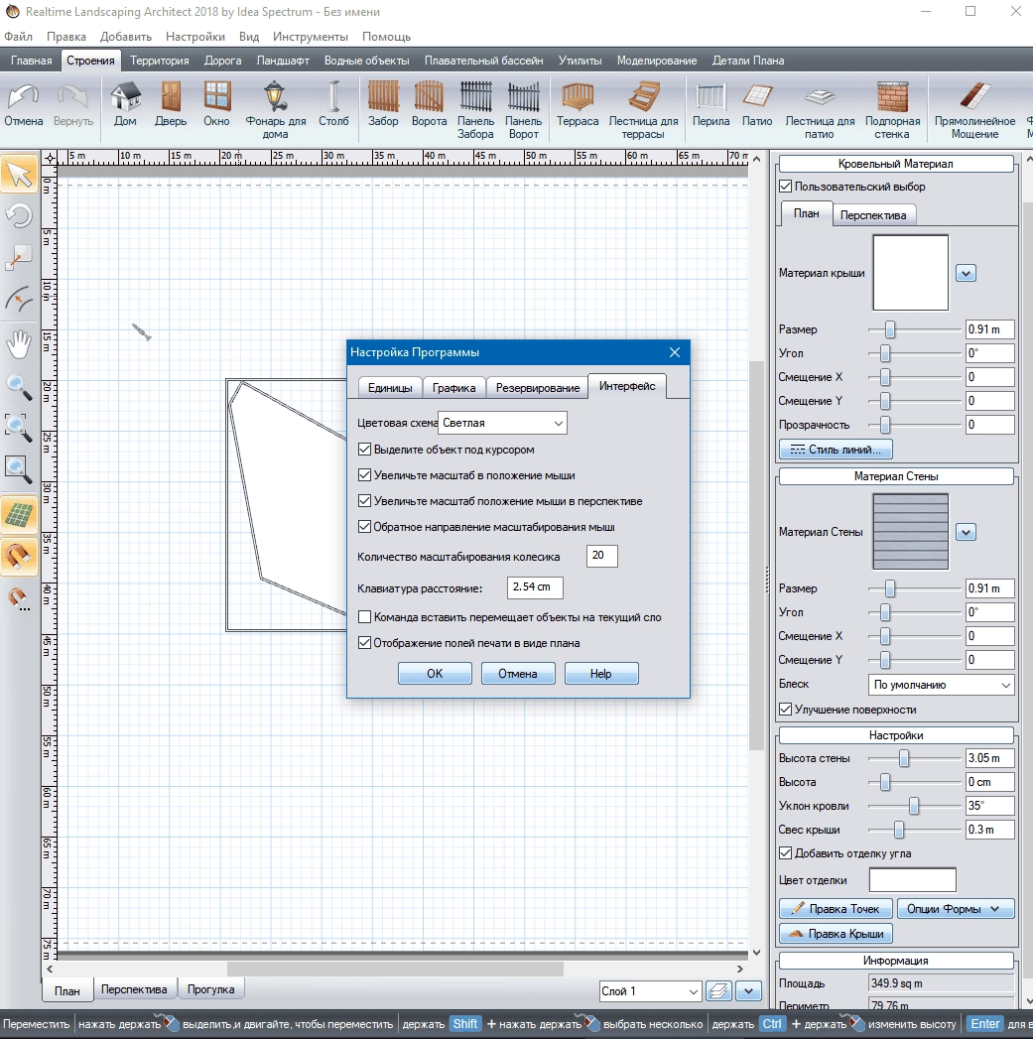Activate the rotate tool in left toolbar
This screenshot has width=1033, height=1039.
point(19,216)
